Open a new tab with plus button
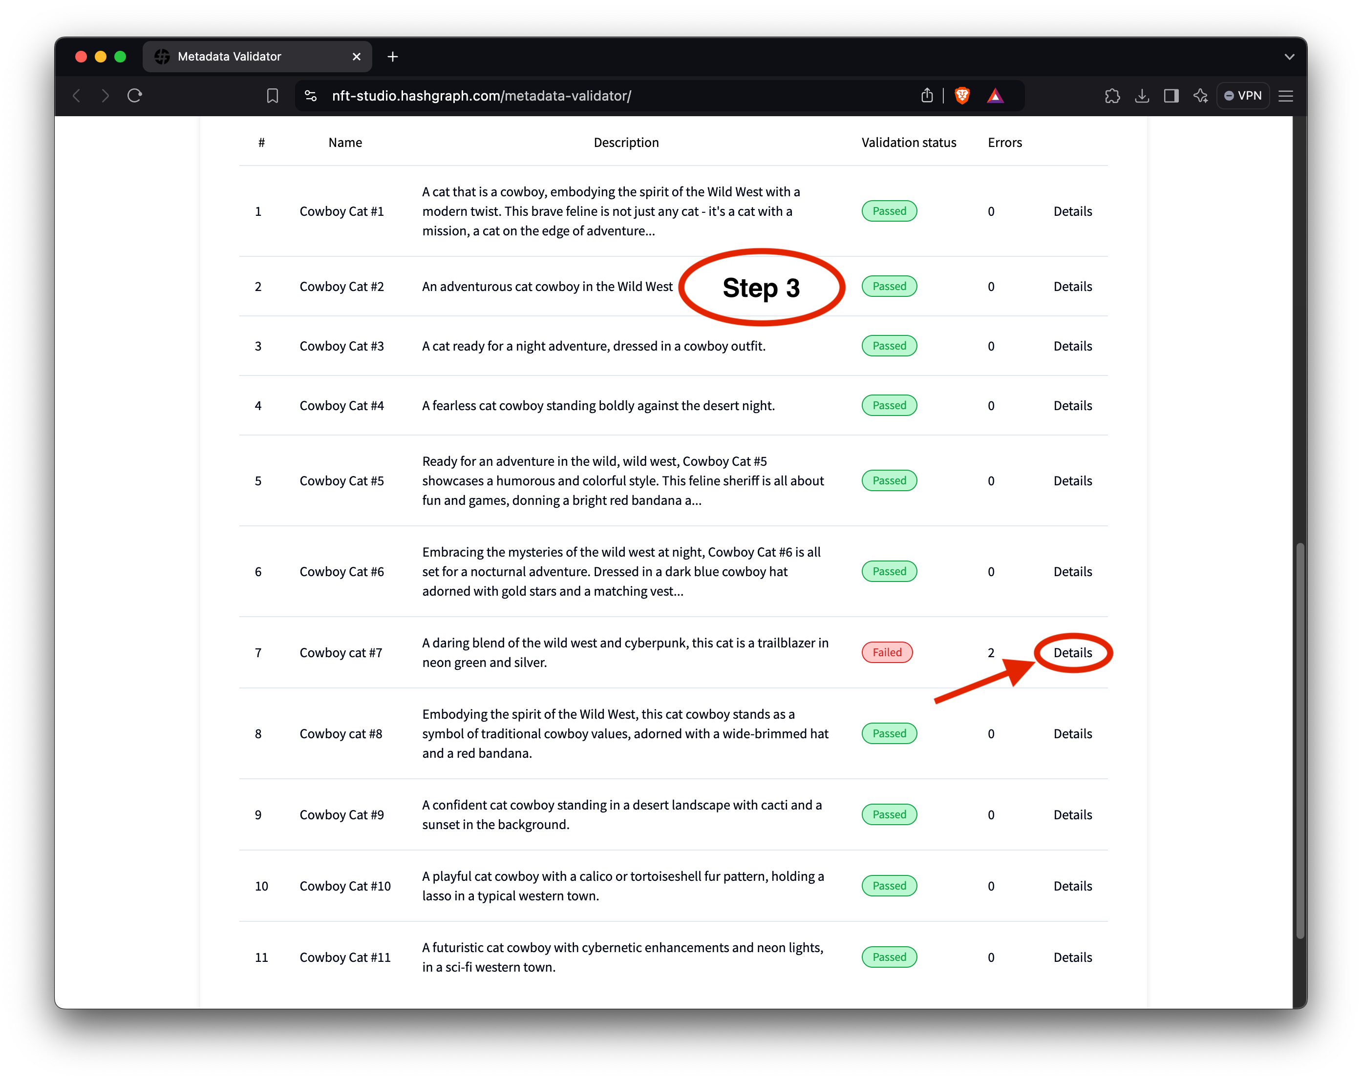This screenshot has width=1362, height=1081. [x=393, y=57]
